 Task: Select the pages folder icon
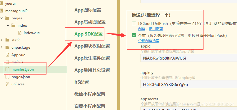tap(7, 18)
